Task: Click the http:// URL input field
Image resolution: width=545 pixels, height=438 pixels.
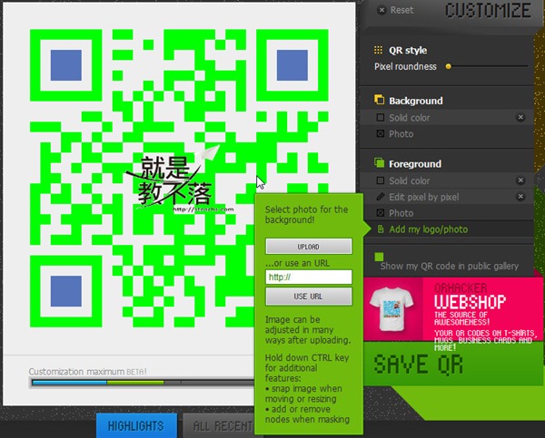Action: 309,277
